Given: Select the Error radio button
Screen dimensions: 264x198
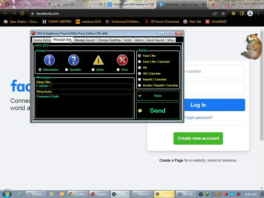Looking at the screenshot, I should click(118, 70).
